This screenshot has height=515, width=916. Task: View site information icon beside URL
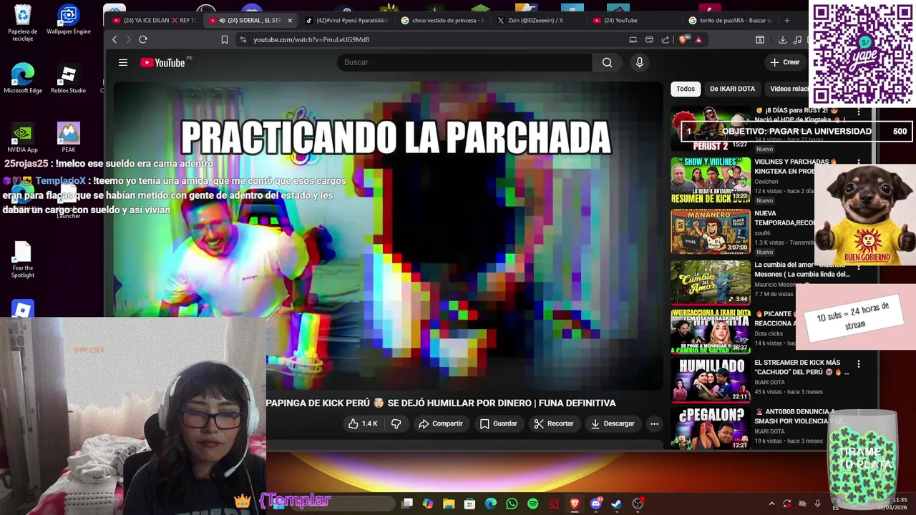click(x=243, y=39)
